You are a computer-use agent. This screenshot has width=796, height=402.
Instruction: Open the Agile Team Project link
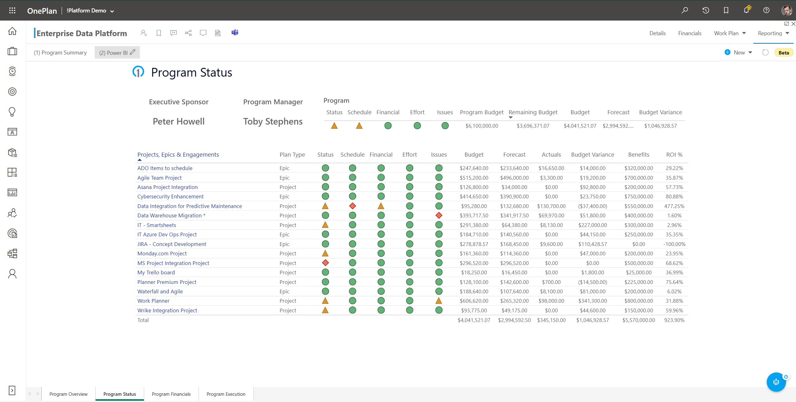click(159, 178)
